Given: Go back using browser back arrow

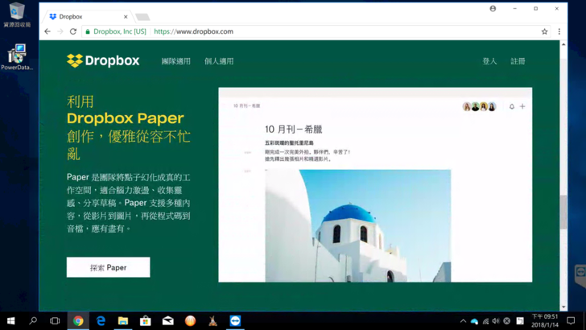Looking at the screenshot, I should tap(47, 31).
